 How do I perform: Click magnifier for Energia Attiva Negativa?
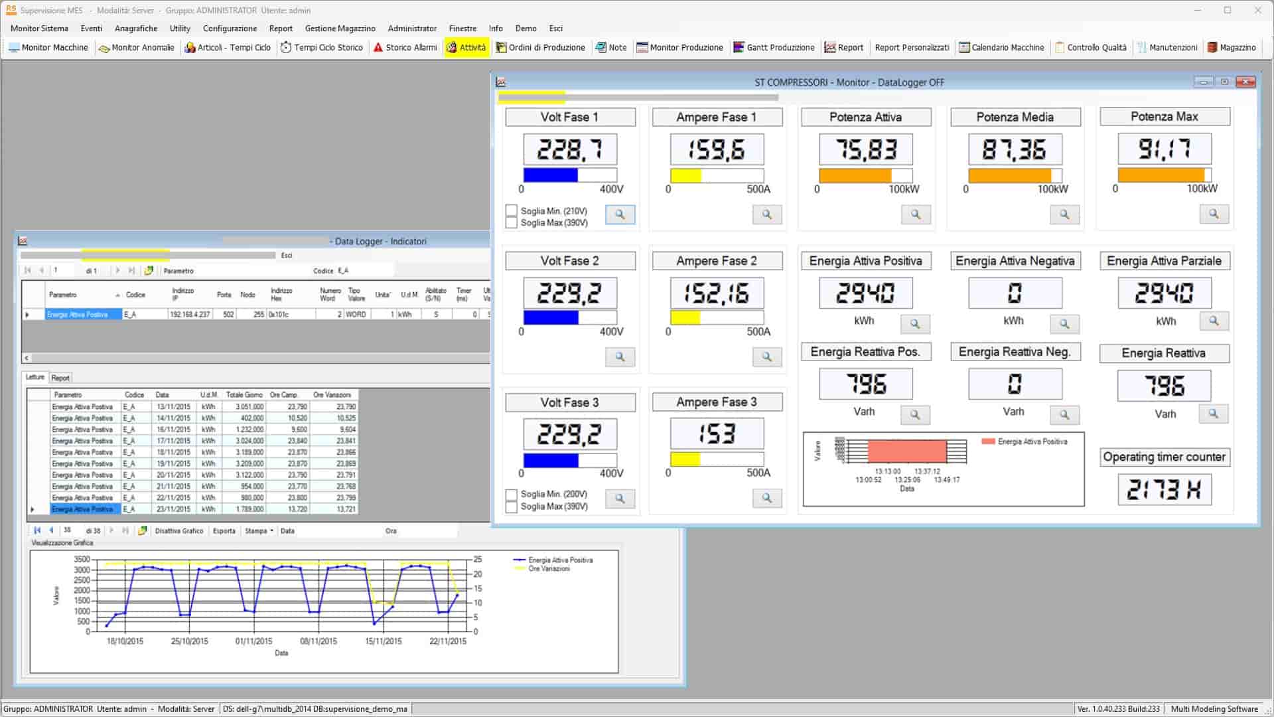coord(1064,324)
